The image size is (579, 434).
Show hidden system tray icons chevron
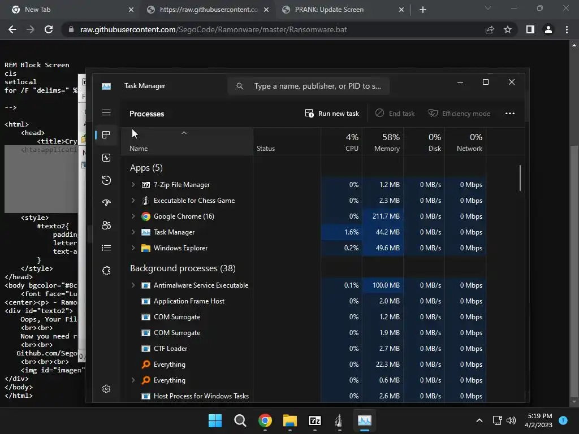coord(479,420)
